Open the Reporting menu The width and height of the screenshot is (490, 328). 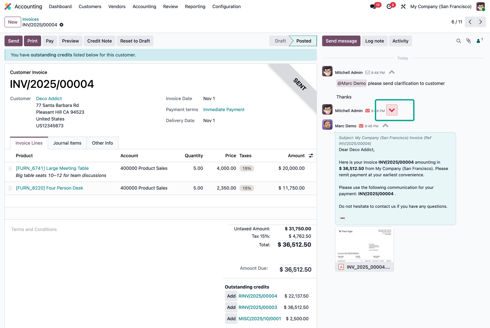(195, 7)
